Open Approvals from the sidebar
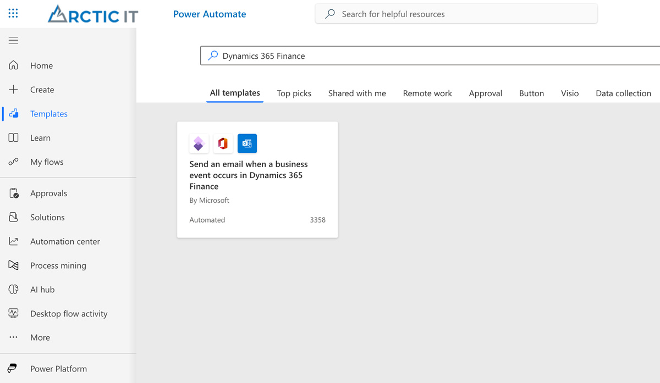Screen dimensions: 660x383 click(48, 193)
